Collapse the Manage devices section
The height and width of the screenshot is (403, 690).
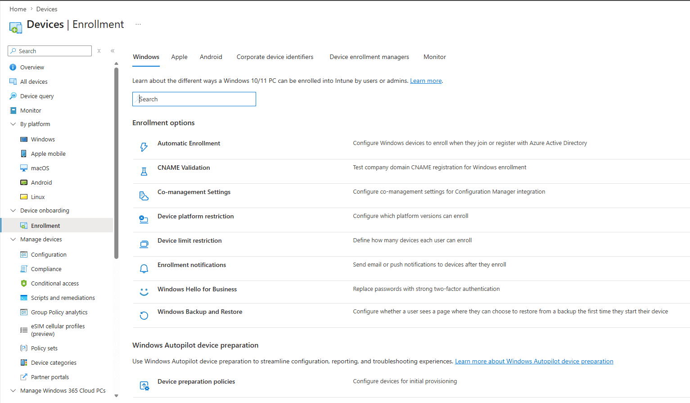13,239
